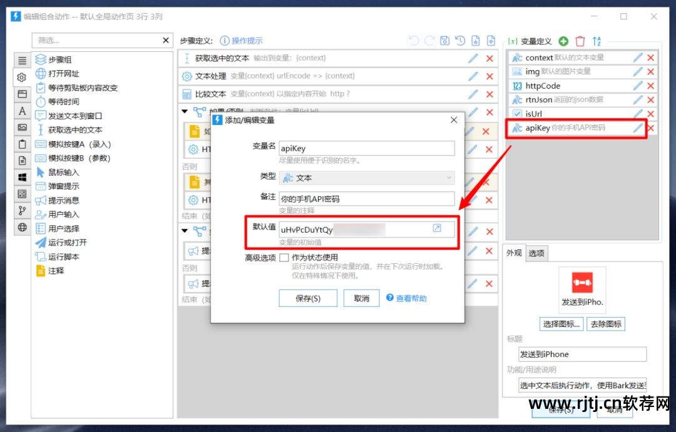Edit the apiKey variable pencil icon
The height and width of the screenshot is (432, 676).
[x=638, y=128]
